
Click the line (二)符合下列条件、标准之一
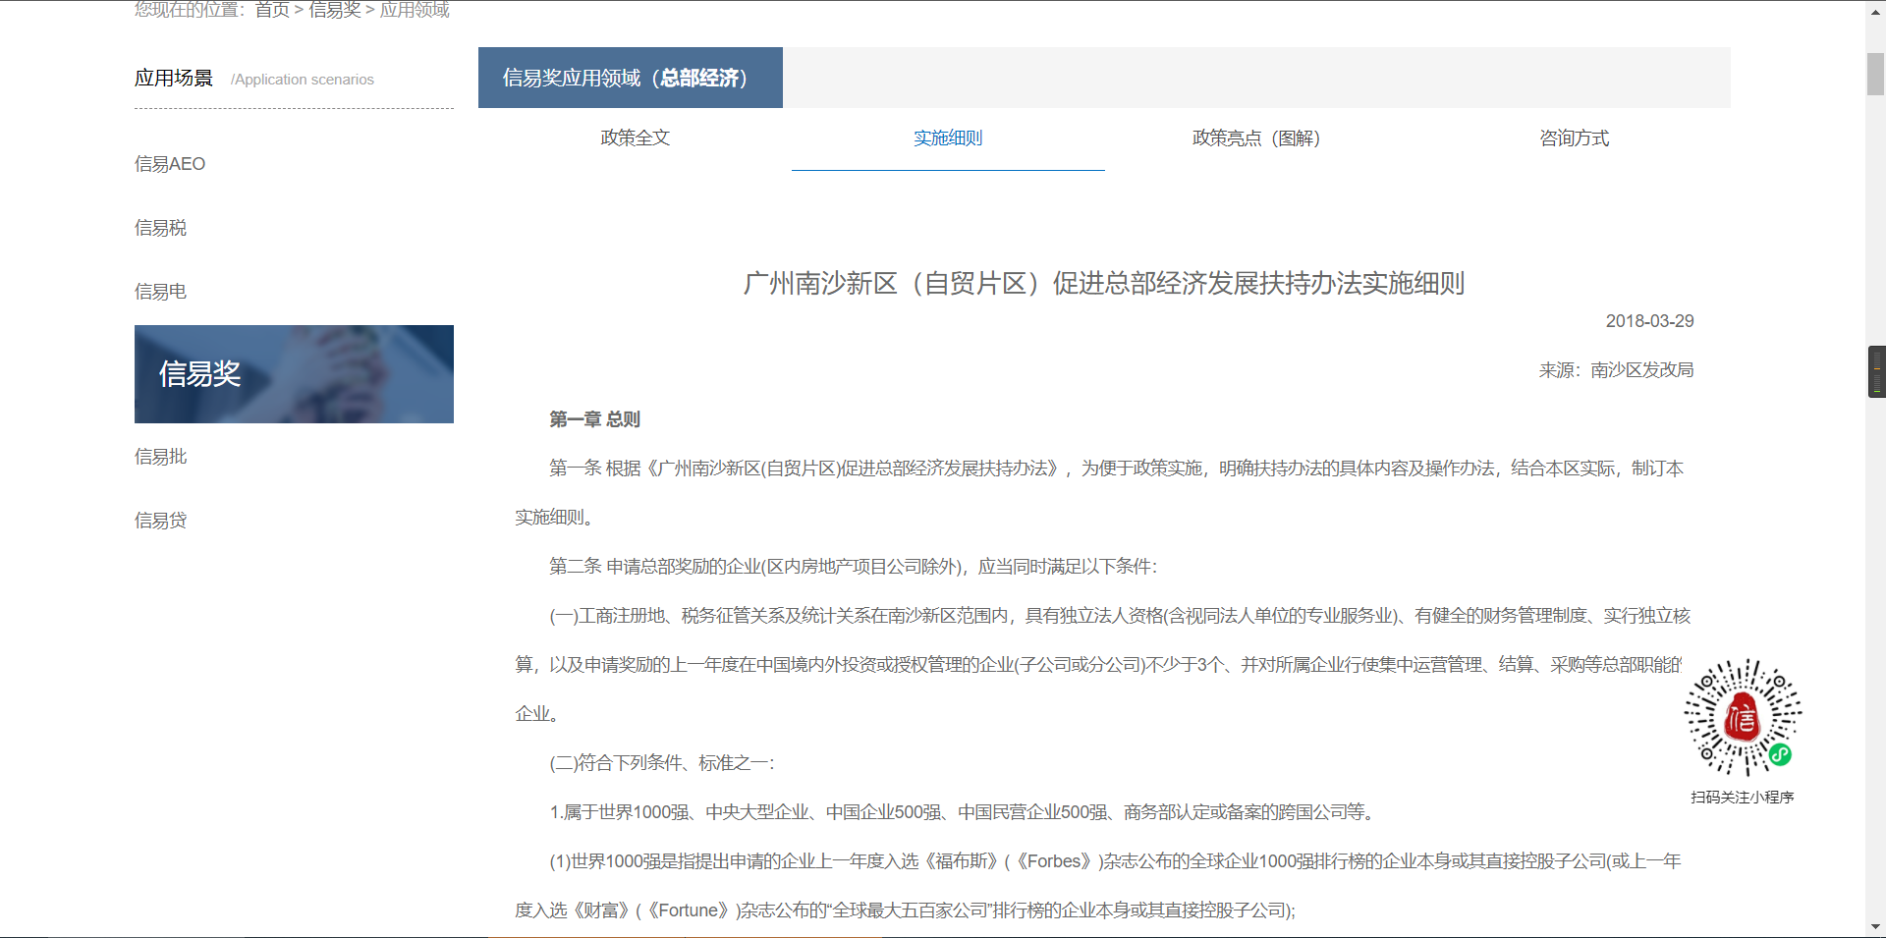pyautogui.click(x=662, y=763)
